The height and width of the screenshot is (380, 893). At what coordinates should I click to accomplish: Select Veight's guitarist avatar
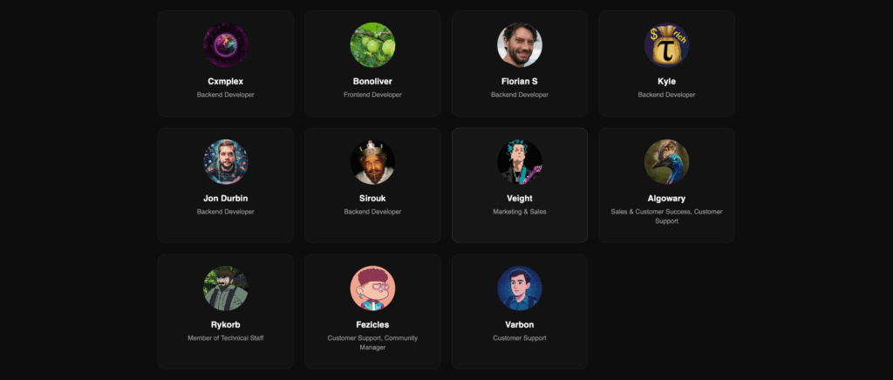point(520,162)
